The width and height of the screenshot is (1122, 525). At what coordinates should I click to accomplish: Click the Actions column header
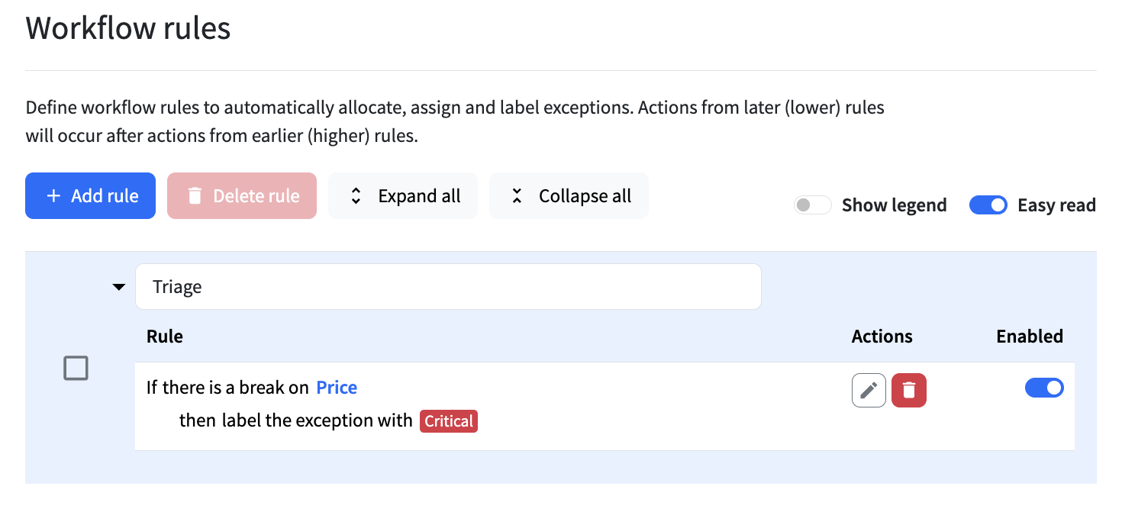point(882,337)
